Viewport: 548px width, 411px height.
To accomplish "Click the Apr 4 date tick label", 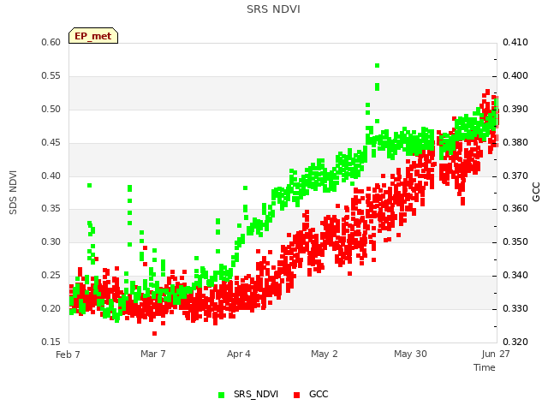I will (239, 354).
